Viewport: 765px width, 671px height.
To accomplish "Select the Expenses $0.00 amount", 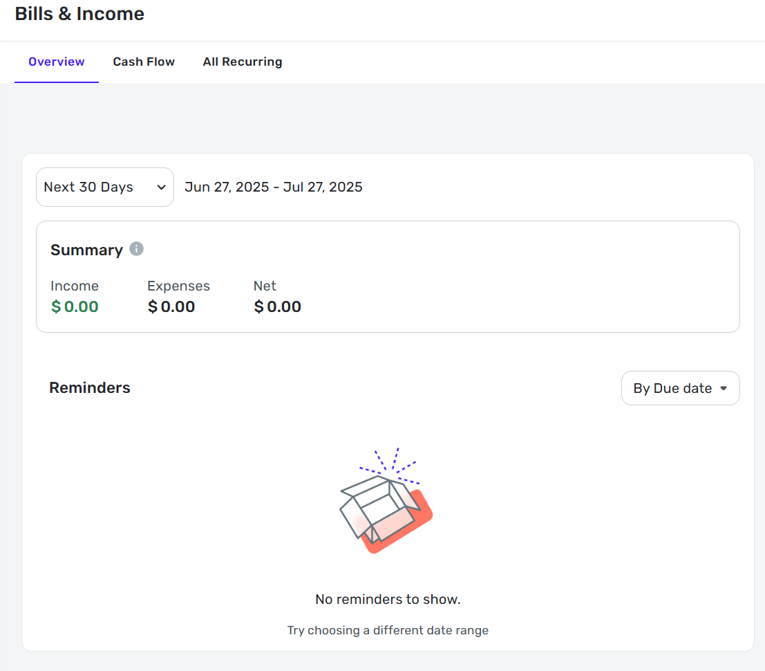I will coord(171,307).
